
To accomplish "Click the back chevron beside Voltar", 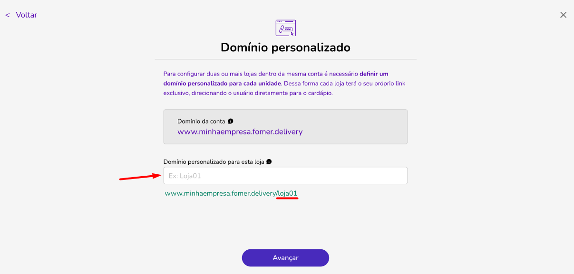I will tap(8, 15).
